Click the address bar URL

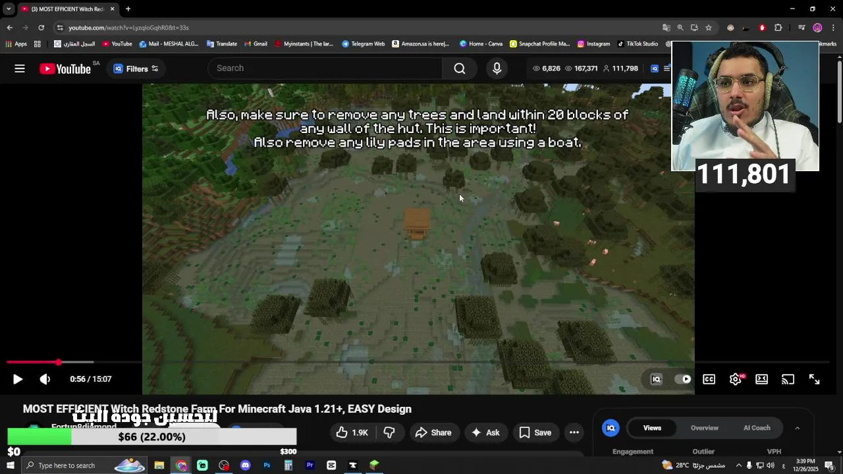tap(129, 28)
